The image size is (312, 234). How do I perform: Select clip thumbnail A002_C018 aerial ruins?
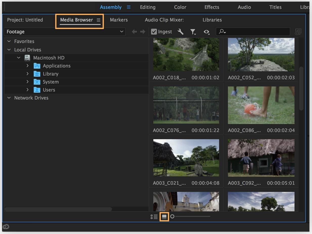(x=186, y=54)
